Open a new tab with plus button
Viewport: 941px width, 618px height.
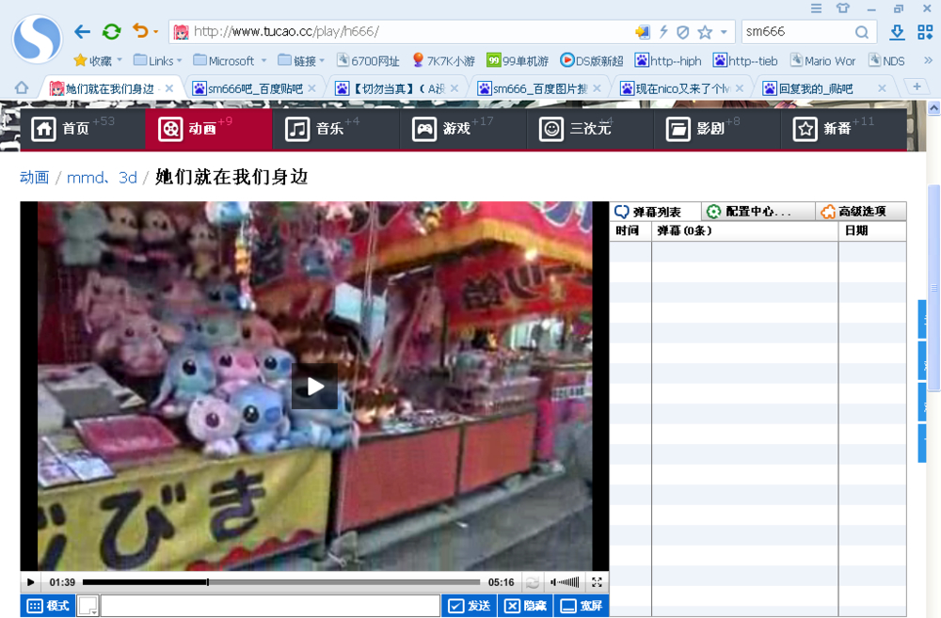pos(917,87)
